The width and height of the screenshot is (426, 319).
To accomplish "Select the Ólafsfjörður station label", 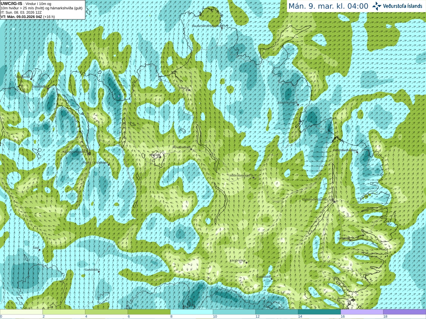I will click(x=40, y=86).
